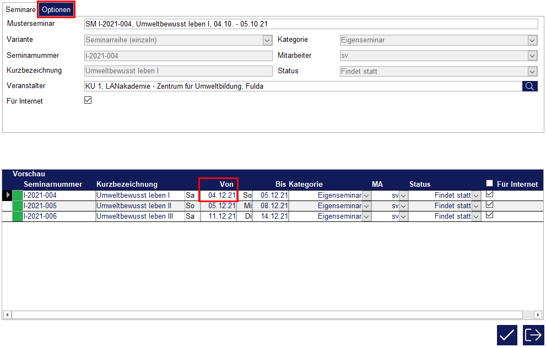Image resolution: width=546 pixels, height=347 pixels.
Task: Expand the Status dropdown in the form
Action: (x=532, y=72)
